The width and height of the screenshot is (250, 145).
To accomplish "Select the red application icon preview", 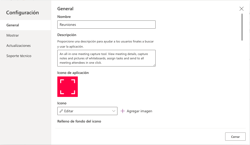I will tap(68, 87).
